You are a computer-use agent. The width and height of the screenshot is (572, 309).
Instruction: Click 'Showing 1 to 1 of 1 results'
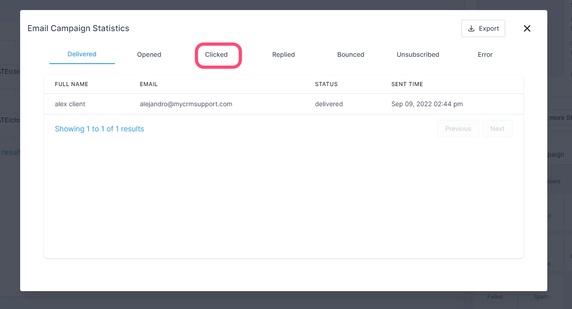pos(99,129)
